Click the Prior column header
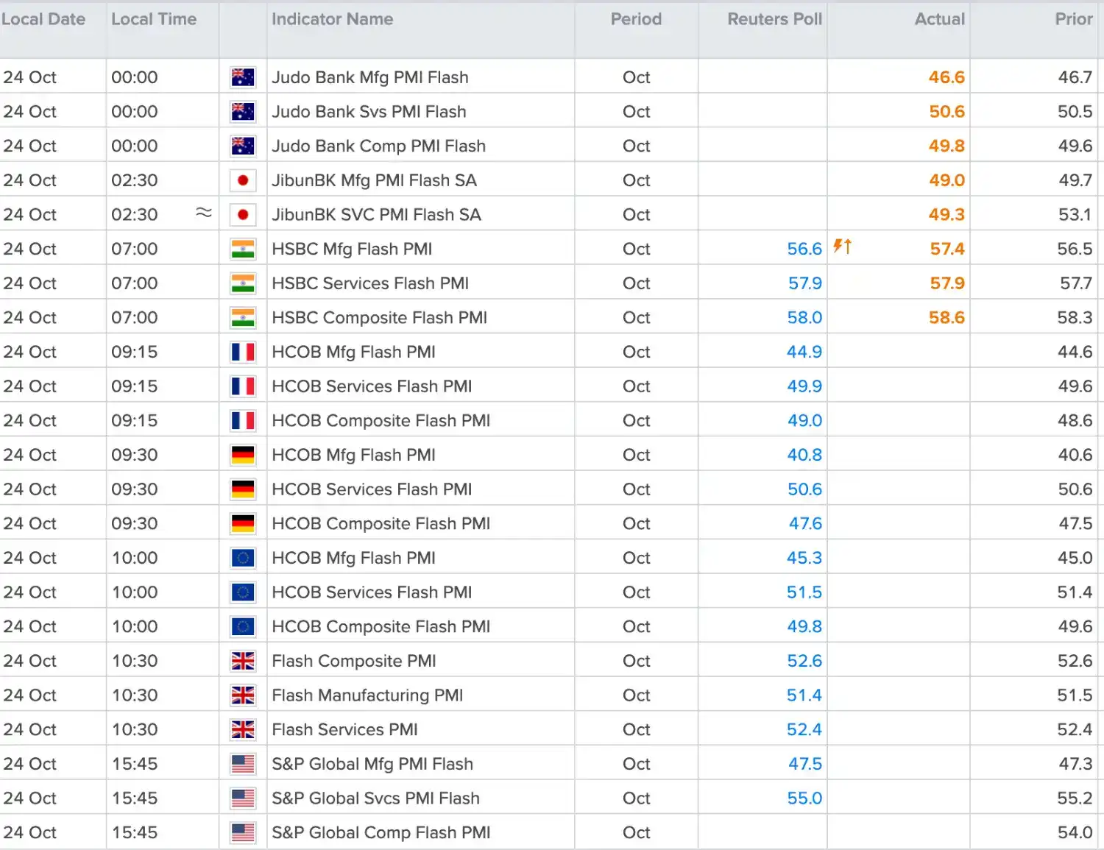The width and height of the screenshot is (1104, 850). 1074,19
